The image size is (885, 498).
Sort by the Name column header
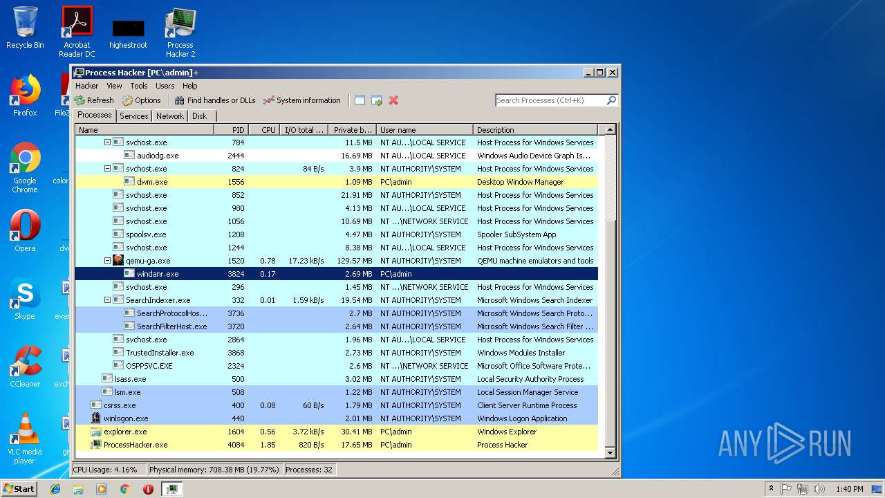coord(145,129)
